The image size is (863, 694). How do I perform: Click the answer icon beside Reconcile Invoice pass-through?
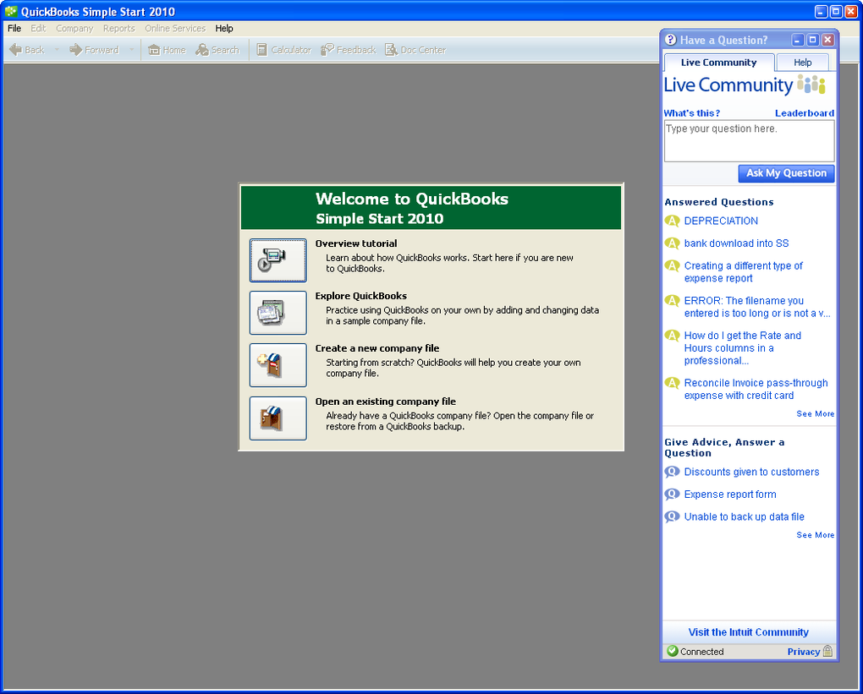click(672, 383)
